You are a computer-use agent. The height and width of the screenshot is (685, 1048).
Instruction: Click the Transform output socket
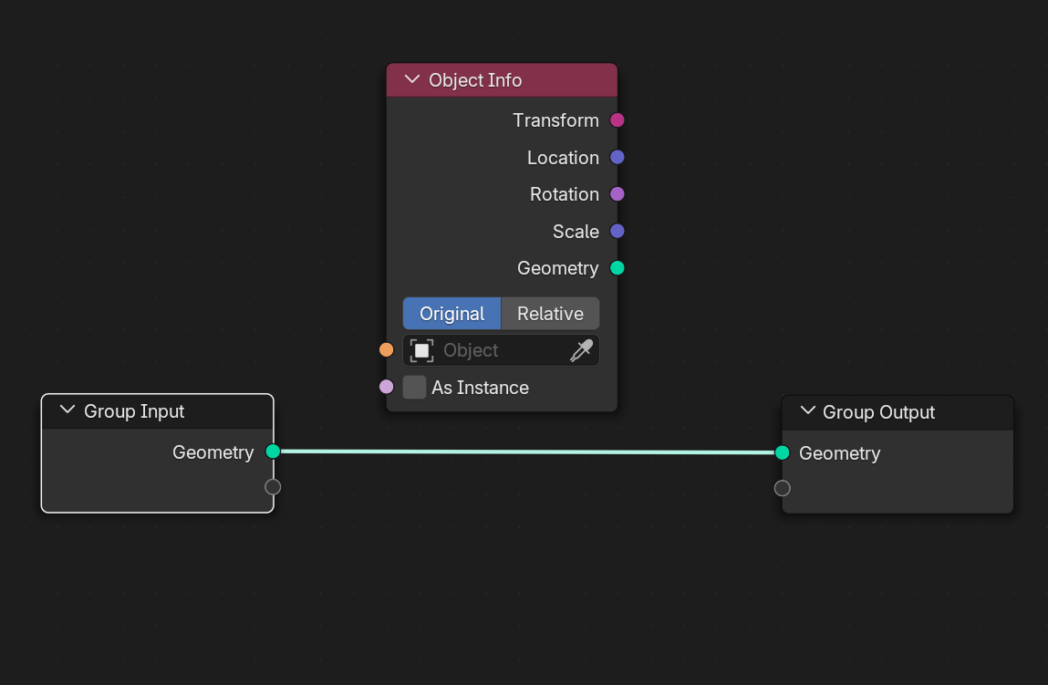pyautogui.click(x=617, y=120)
